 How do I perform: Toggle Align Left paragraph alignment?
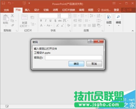coord(75,25)
